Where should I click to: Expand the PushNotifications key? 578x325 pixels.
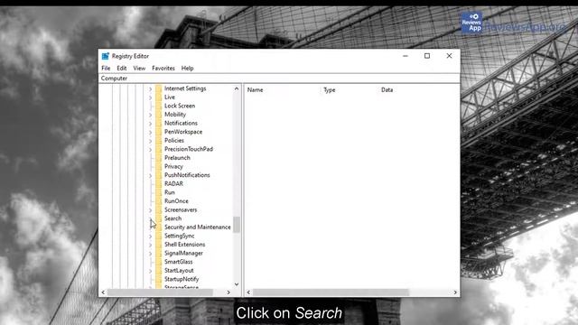tap(150, 175)
